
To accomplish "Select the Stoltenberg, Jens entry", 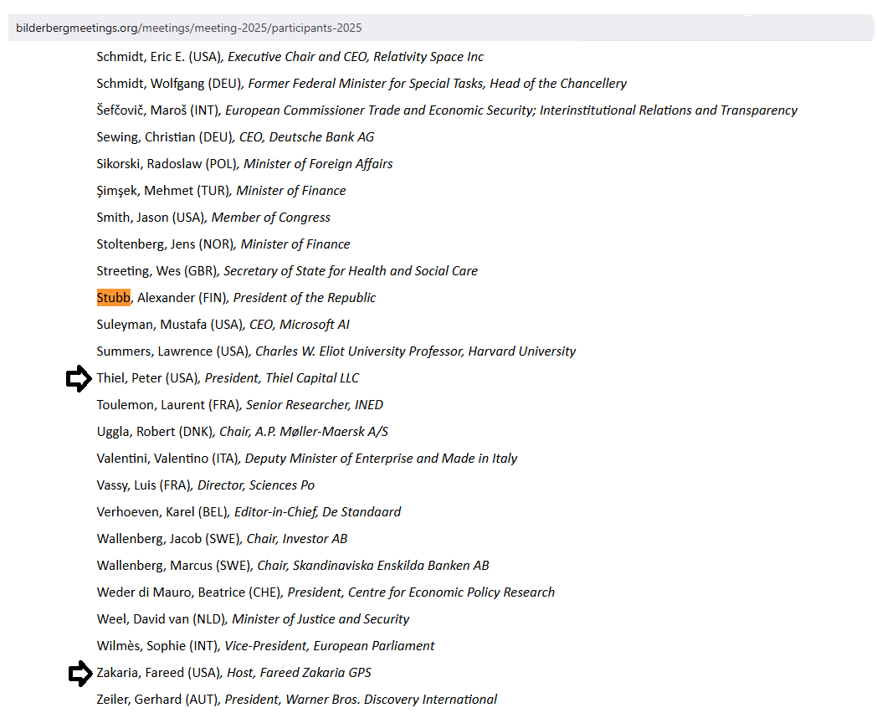I will coord(223,244).
